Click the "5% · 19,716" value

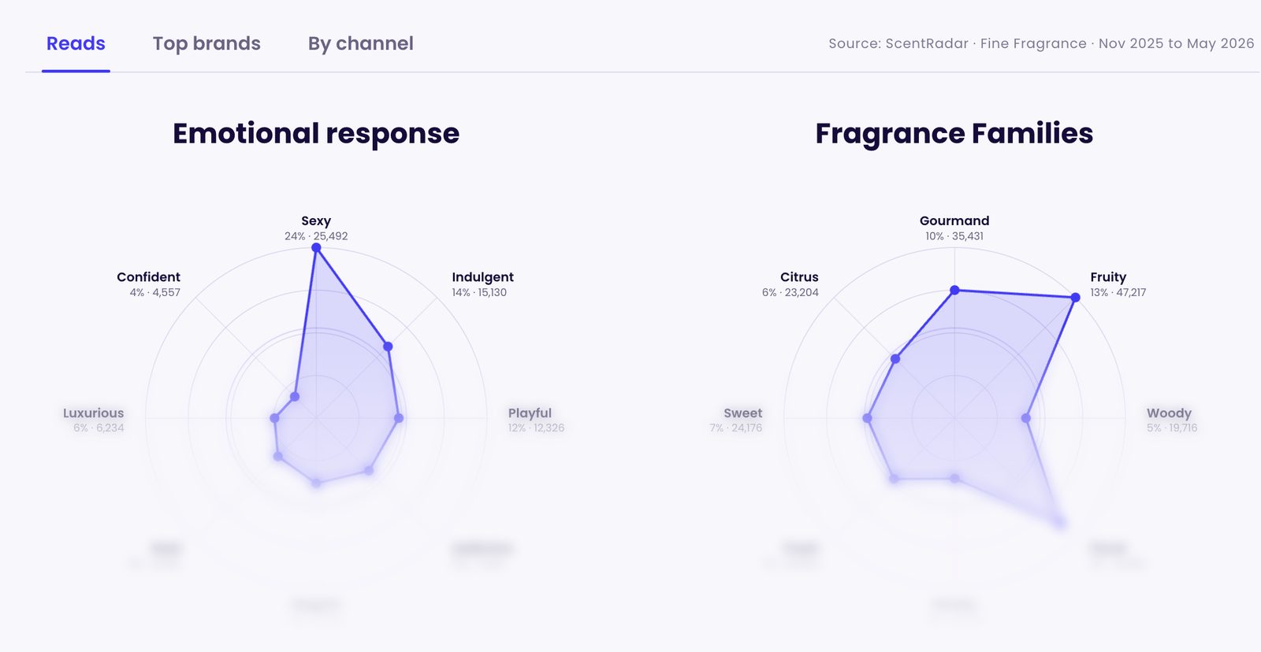1172,428
